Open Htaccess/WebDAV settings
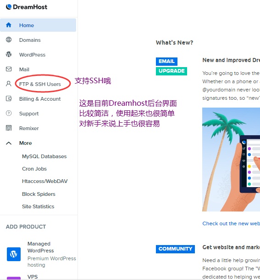260x280 pixels. [x=45, y=181]
